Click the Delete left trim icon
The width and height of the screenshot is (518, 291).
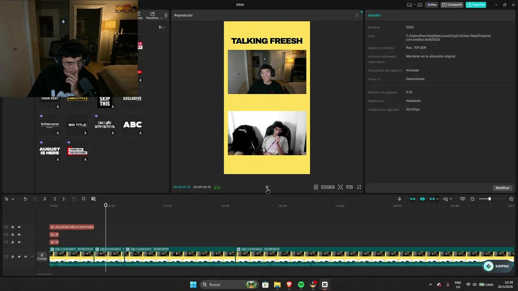point(55,199)
